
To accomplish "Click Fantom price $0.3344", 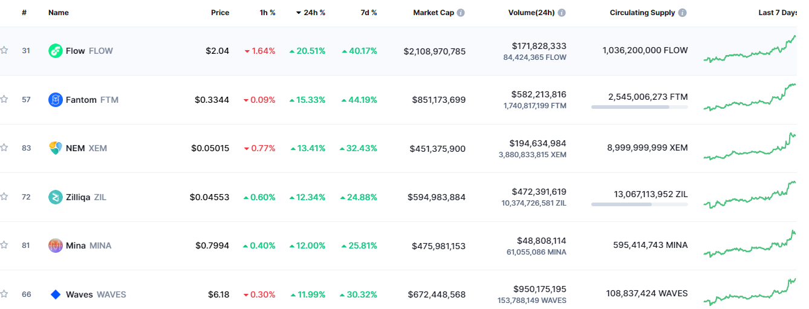I will click(212, 99).
